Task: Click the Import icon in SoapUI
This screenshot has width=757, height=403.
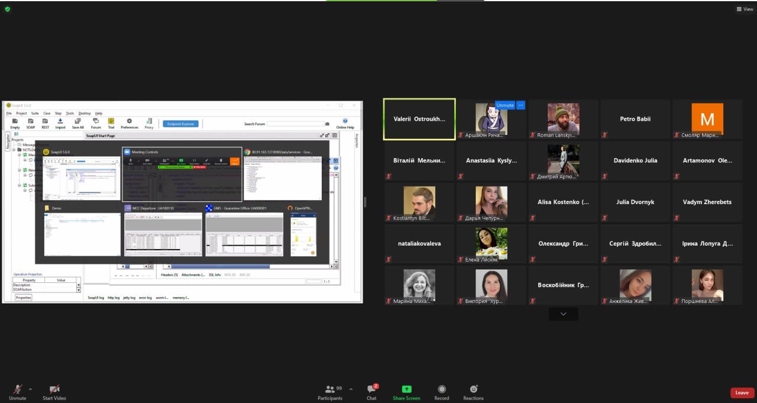Action: (60, 123)
